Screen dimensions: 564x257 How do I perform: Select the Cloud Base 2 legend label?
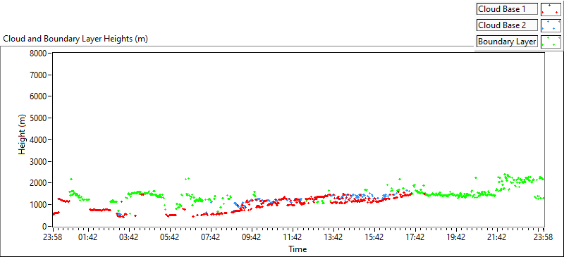(x=507, y=25)
